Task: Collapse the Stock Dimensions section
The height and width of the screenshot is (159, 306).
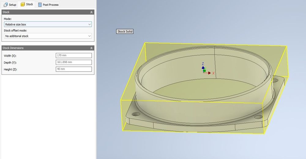Action: pyautogui.click(x=91, y=48)
